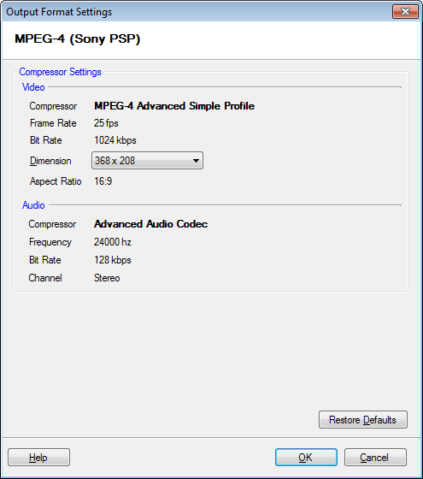Click the Stereo channel value

pyautogui.click(x=107, y=278)
